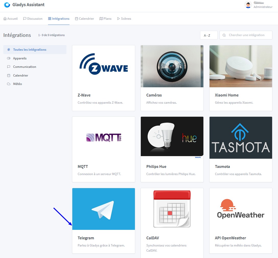Open the Telegram paper plane icon

(103, 210)
